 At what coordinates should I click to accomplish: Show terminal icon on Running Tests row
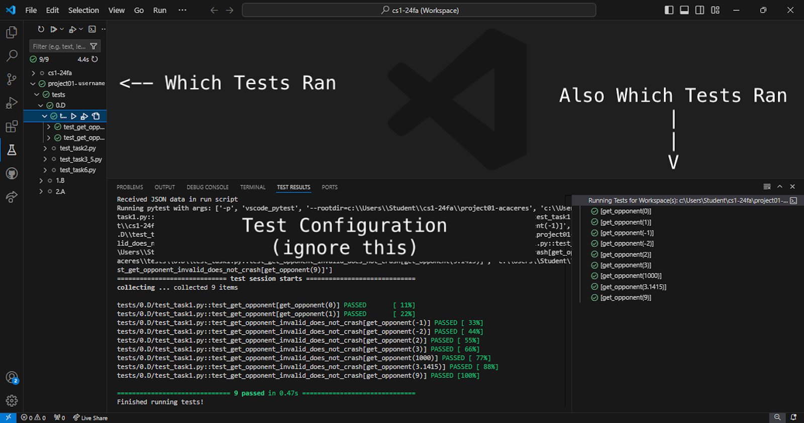point(793,200)
